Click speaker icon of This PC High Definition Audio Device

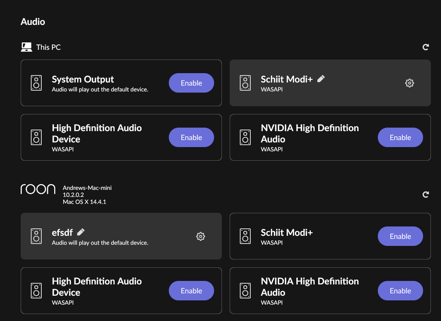point(36,137)
